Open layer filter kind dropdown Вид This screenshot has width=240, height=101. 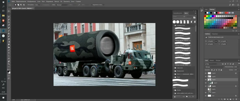click(211, 64)
